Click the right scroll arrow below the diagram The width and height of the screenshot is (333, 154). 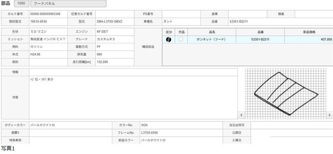[330, 115]
